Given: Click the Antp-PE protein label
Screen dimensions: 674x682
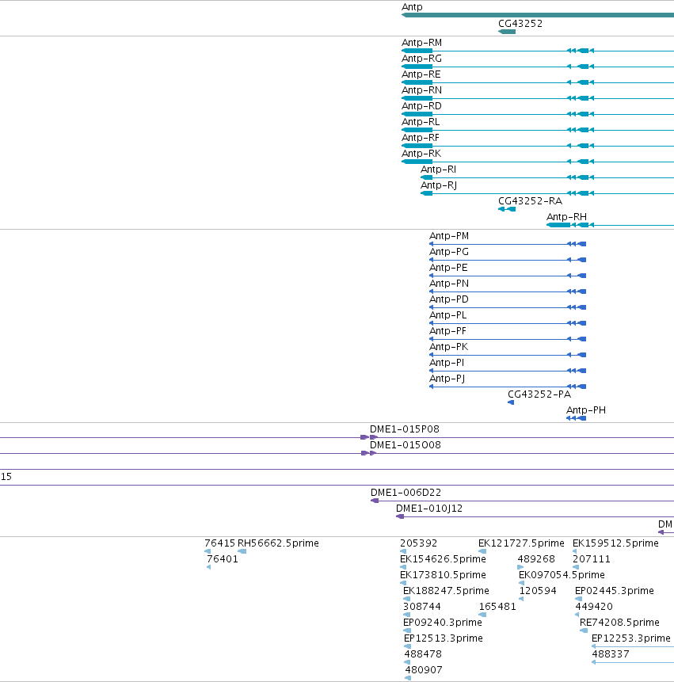Looking at the screenshot, I should click(x=448, y=268).
